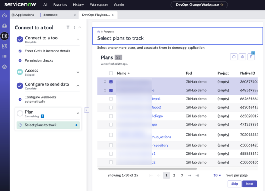Open the Configure webhooks automatically step
The width and height of the screenshot is (265, 191).
point(41,99)
